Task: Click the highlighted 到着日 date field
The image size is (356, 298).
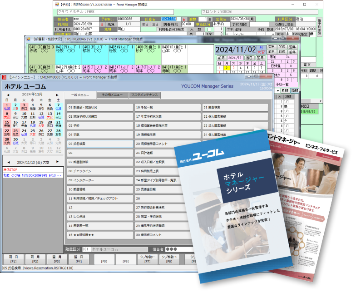Action: coord(171,19)
